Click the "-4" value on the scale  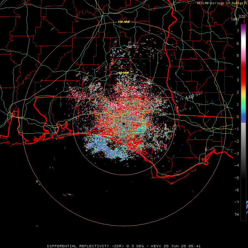point(237,166)
